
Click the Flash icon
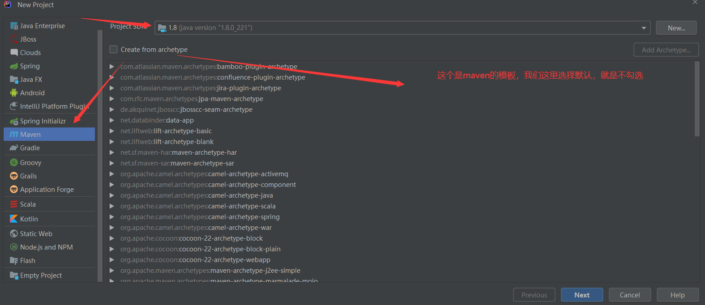(14, 261)
